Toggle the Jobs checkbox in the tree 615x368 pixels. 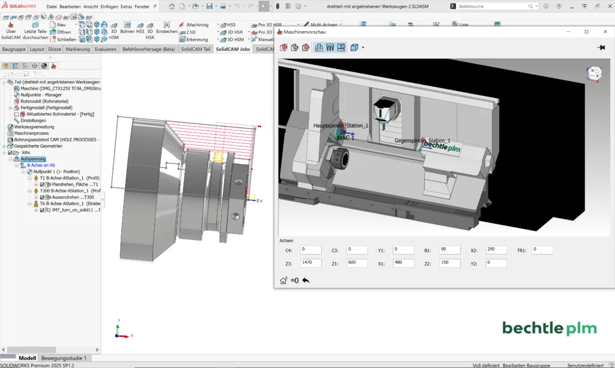(x=9, y=153)
